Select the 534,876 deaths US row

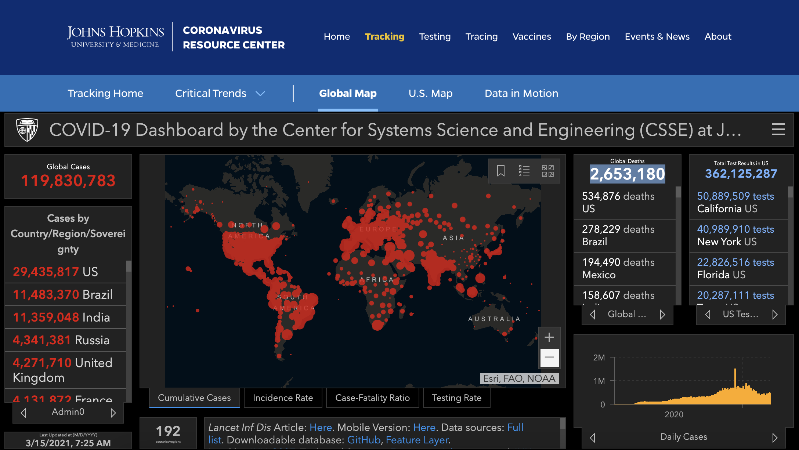(625, 203)
